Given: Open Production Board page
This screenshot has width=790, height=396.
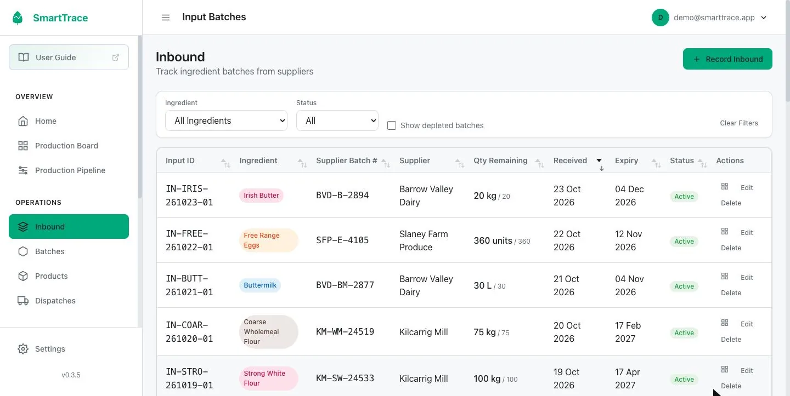Looking at the screenshot, I should click(x=69, y=146).
